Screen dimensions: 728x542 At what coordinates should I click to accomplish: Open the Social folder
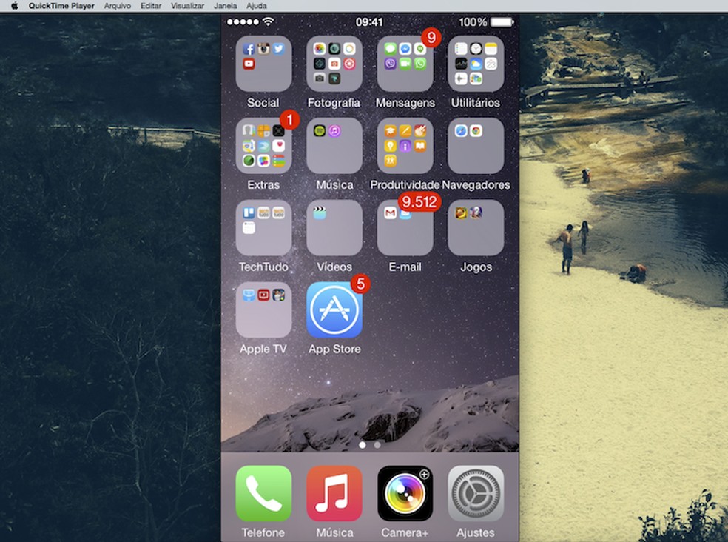(263, 64)
